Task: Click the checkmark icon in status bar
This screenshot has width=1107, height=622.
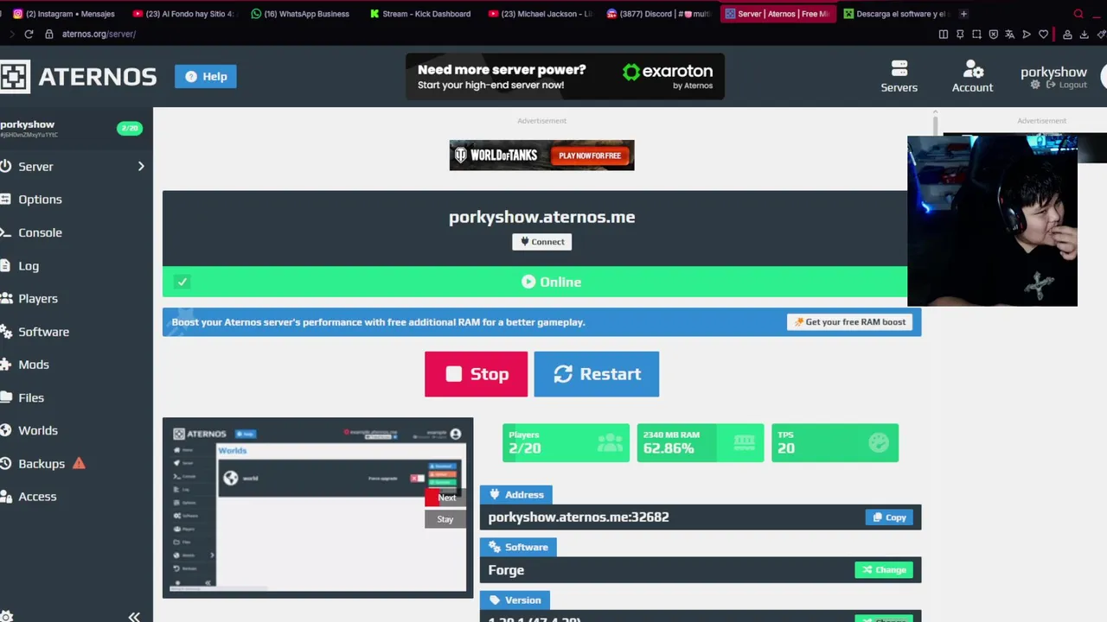Action: tap(182, 282)
